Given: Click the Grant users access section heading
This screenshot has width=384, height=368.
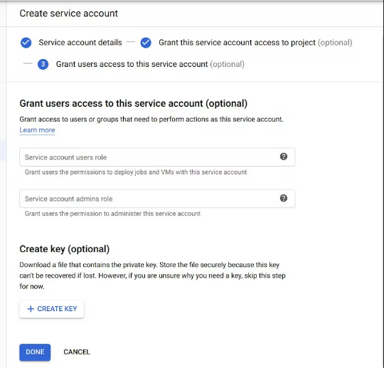Looking at the screenshot, I should [134, 104].
